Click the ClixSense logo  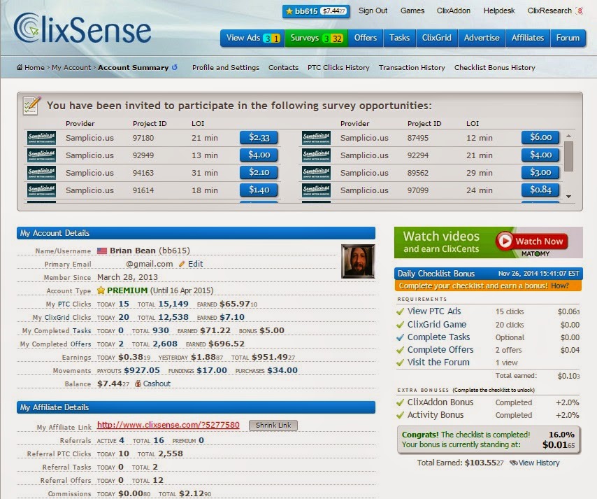point(82,28)
